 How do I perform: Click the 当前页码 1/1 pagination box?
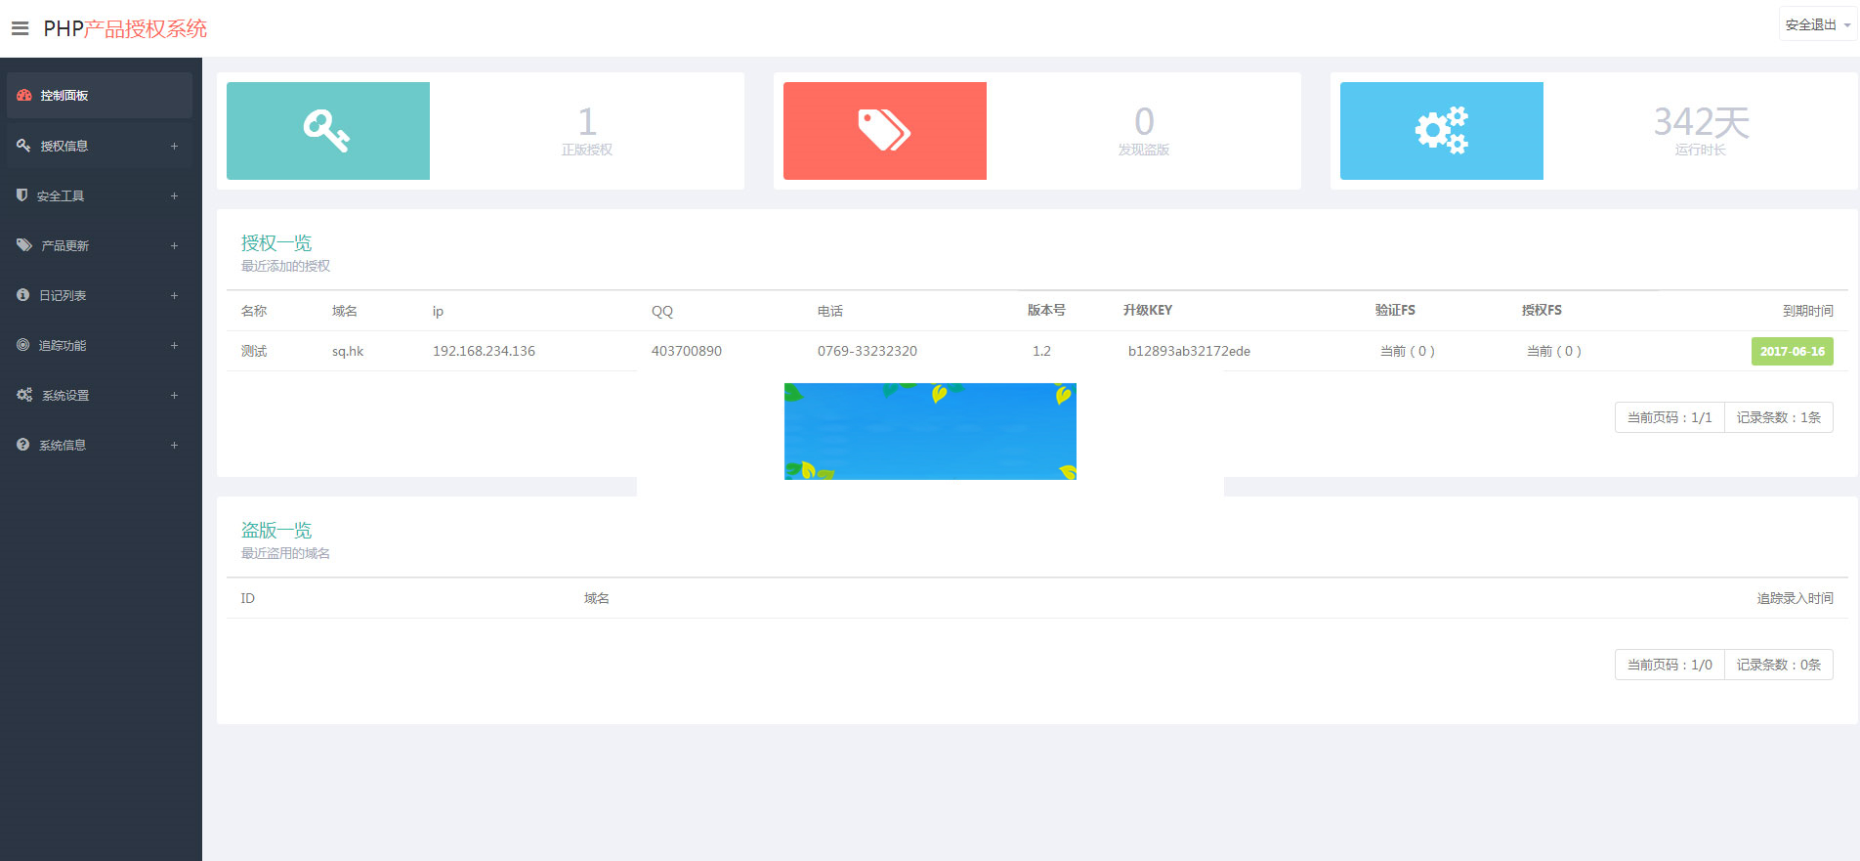[1669, 417]
